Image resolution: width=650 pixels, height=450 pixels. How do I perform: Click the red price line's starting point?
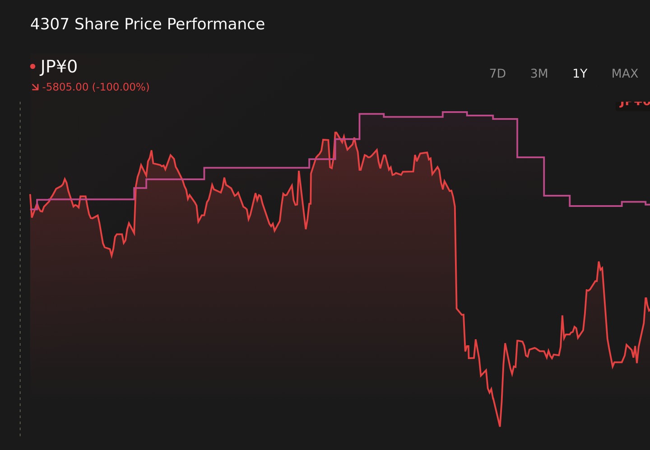(x=30, y=195)
